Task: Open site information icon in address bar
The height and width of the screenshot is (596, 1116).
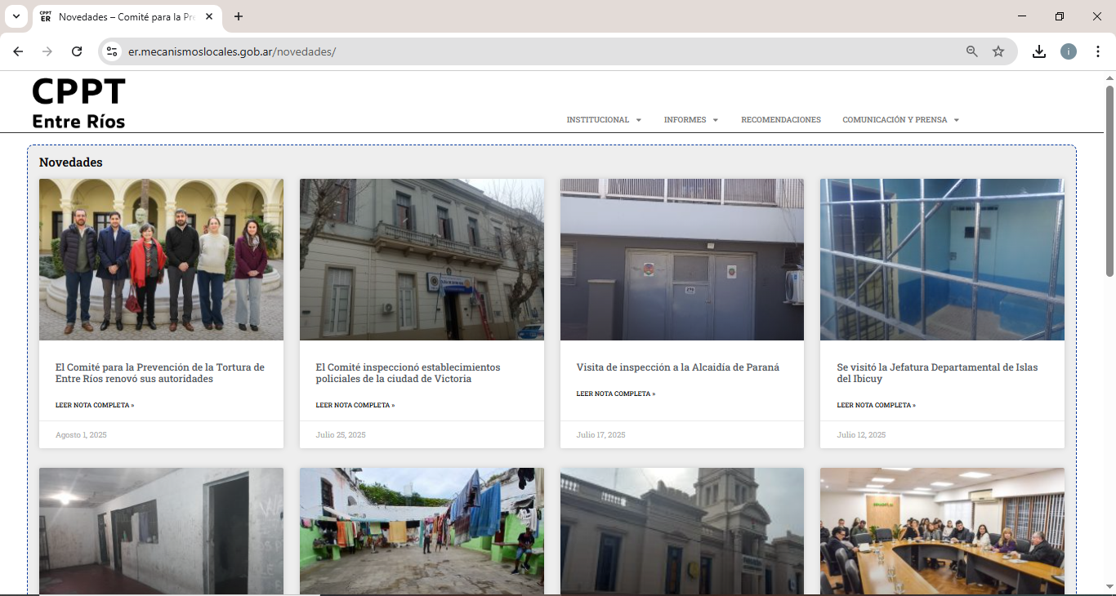Action: [113, 51]
